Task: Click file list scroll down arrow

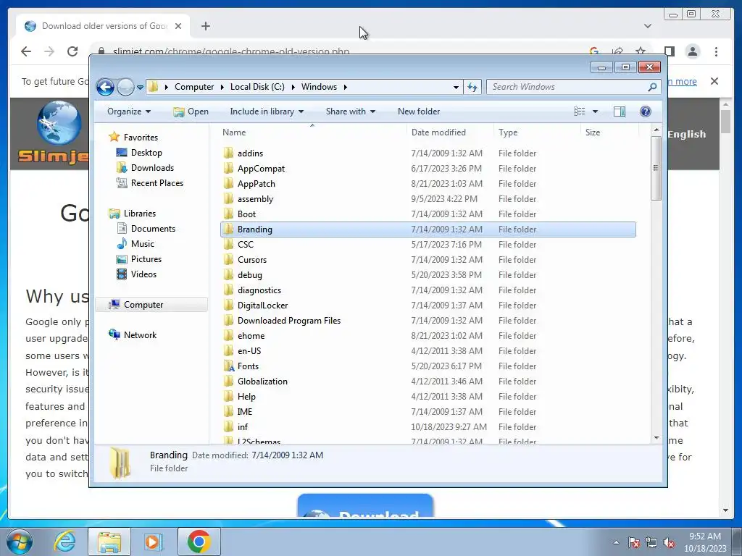Action: coord(656,438)
